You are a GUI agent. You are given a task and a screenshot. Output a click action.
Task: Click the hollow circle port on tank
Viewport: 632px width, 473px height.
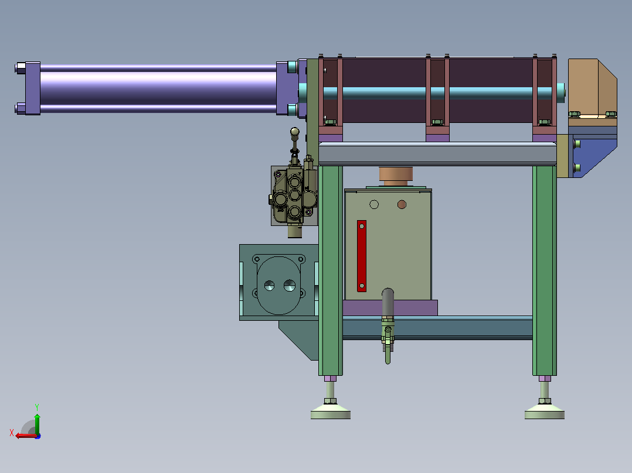pyautogui.click(x=374, y=204)
